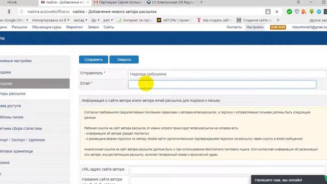Open sidebar item 'права доступа'
The height and width of the screenshot is (184, 327).
[35, 106]
